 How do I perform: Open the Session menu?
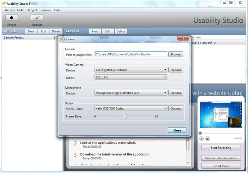46,10
